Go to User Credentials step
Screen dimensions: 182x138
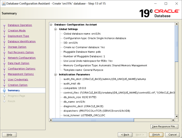coord(18,80)
